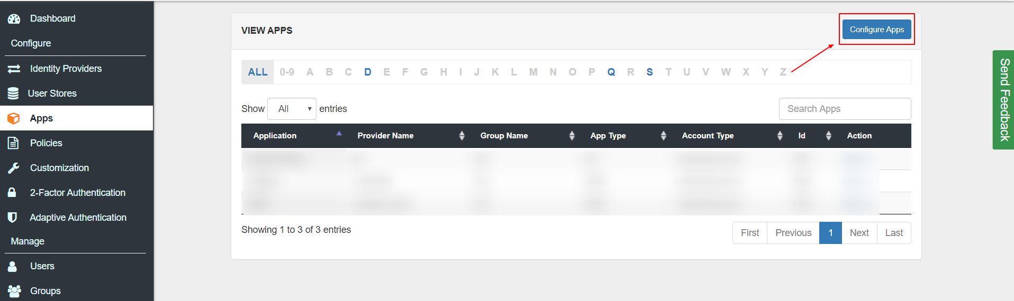Screen dimensions: 1014x301
Task: Filter apps by letter D
Action: [x=368, y=72]
